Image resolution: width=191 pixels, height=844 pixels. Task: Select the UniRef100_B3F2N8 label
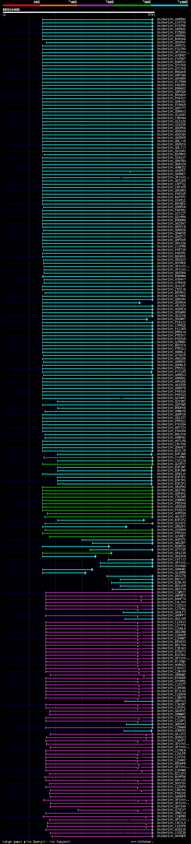point(171,470)
